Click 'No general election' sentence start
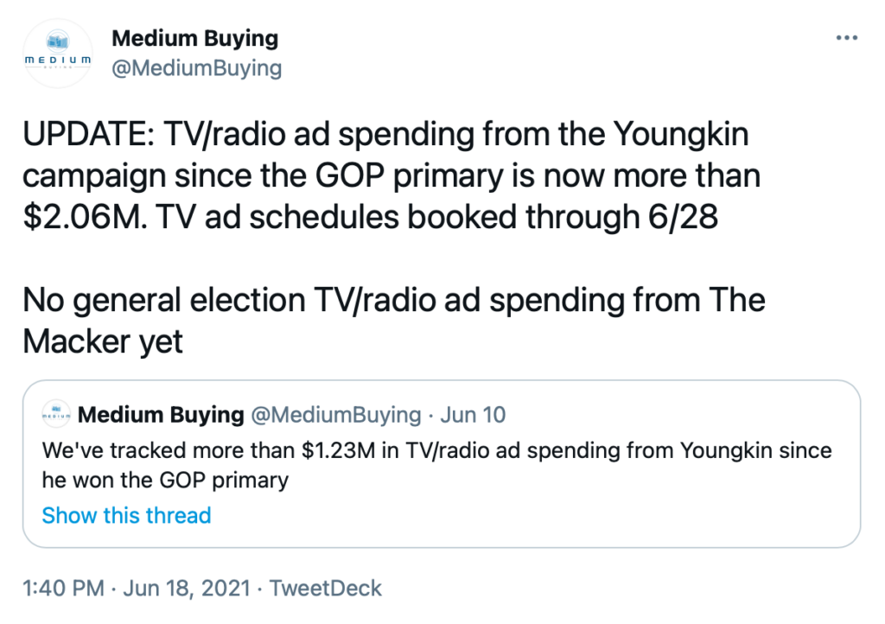Image resolution: width=885 pixels, height=624 pixels. tap(164, 300)
